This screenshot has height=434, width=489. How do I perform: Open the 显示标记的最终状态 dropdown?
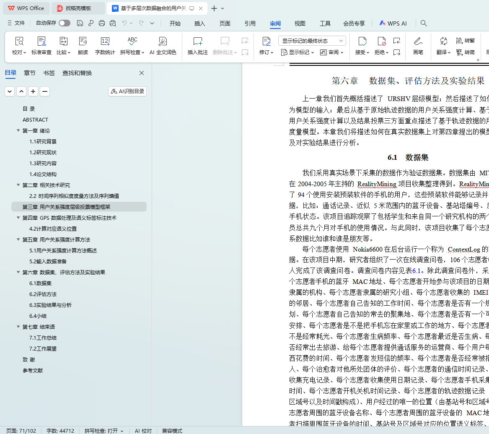tap(312, 41)
